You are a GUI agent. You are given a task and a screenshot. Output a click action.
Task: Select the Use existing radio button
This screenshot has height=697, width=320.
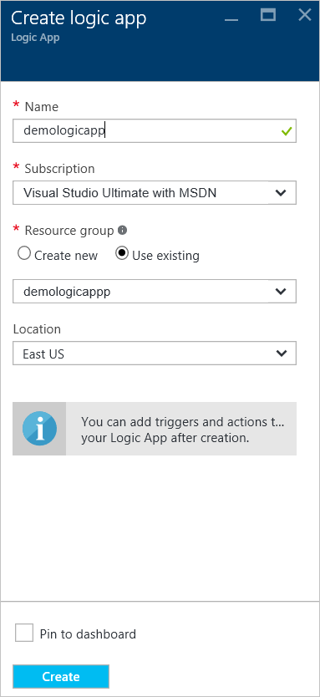pyautogui.click(x=122, y=254)
